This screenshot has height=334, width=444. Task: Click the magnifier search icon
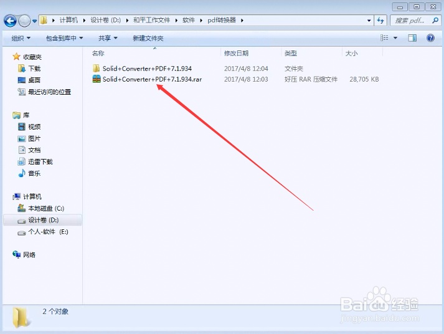click(435, 21)
